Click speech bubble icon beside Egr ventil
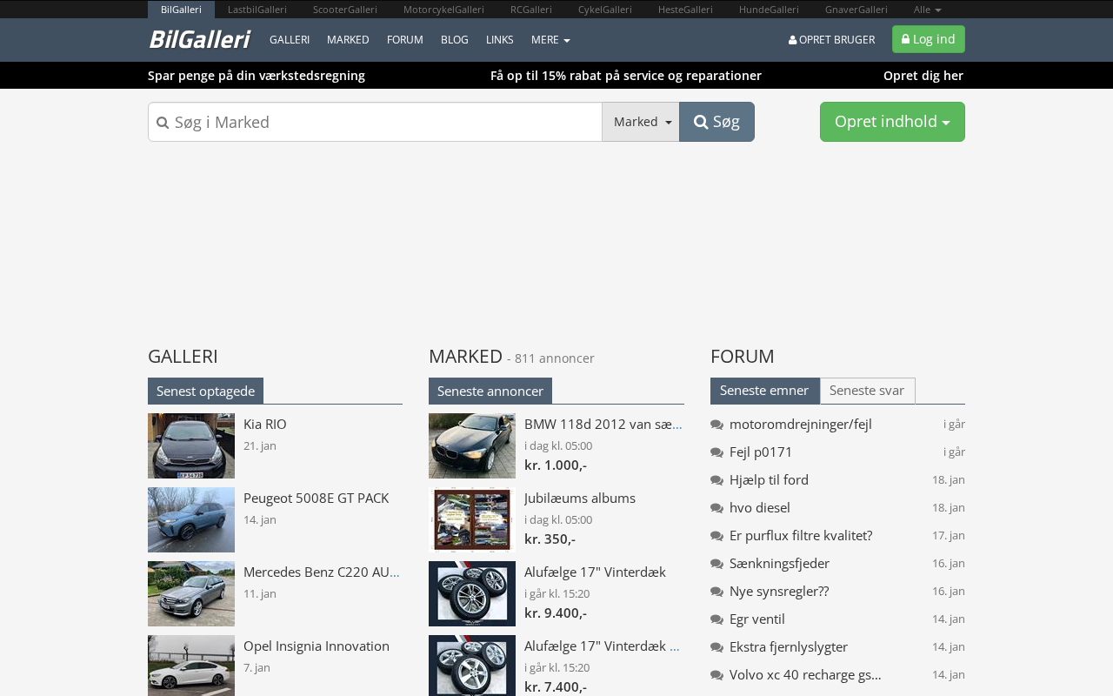 717,619
